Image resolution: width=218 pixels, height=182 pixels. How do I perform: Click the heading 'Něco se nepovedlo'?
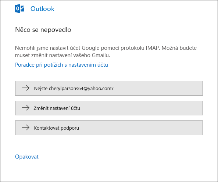point(43,30)
